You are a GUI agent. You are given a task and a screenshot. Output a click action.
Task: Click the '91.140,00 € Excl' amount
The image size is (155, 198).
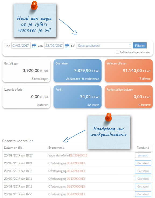[x=137, y=71]
